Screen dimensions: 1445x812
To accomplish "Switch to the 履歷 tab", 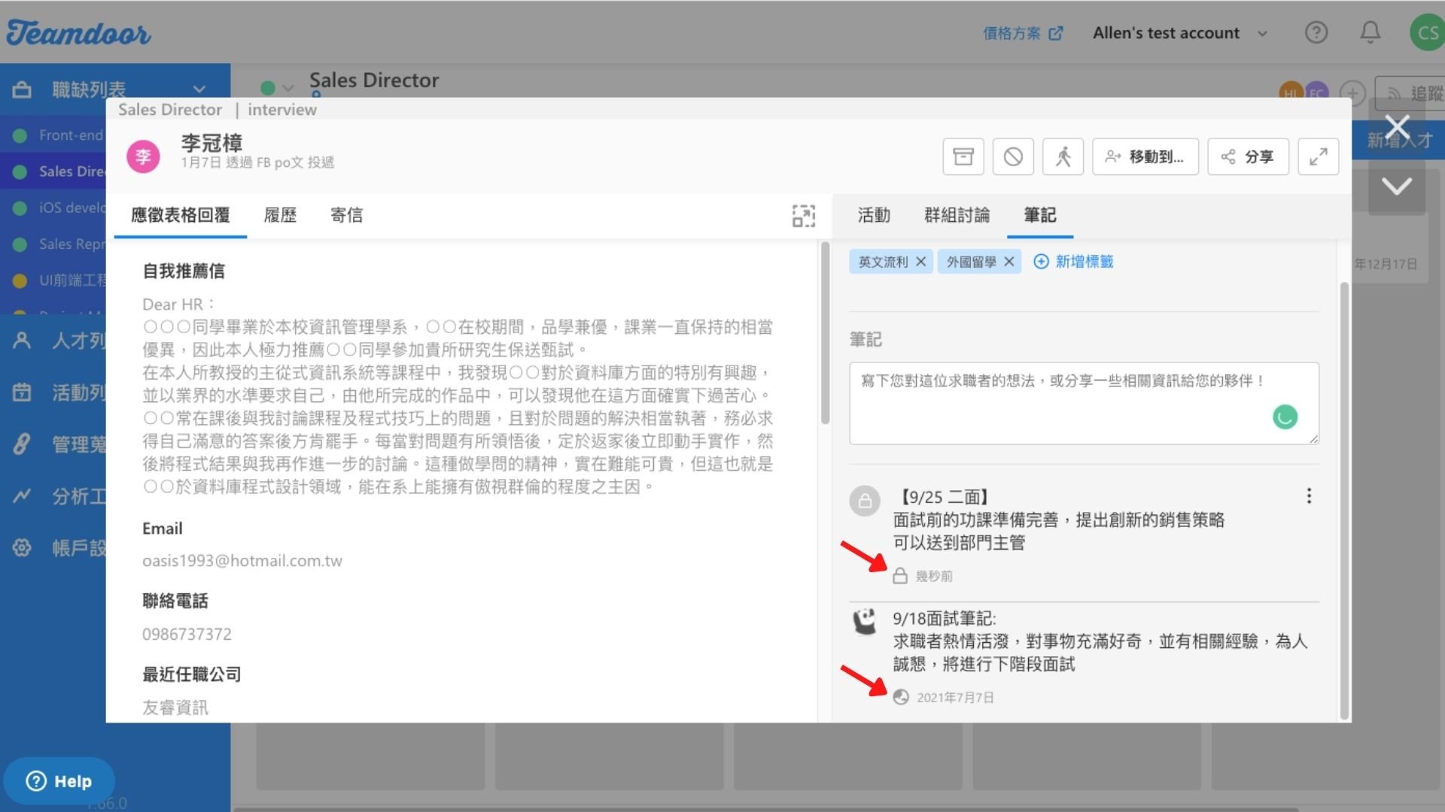I will click(280, 215).
